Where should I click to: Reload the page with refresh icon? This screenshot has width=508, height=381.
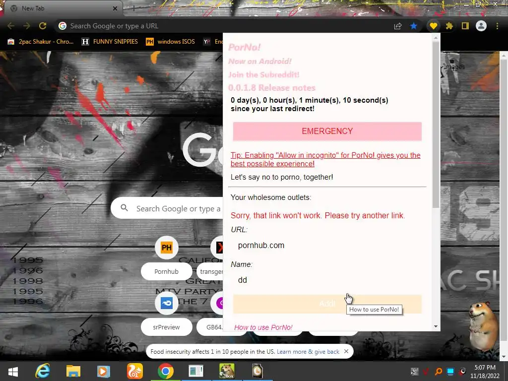tap(43, 26)
